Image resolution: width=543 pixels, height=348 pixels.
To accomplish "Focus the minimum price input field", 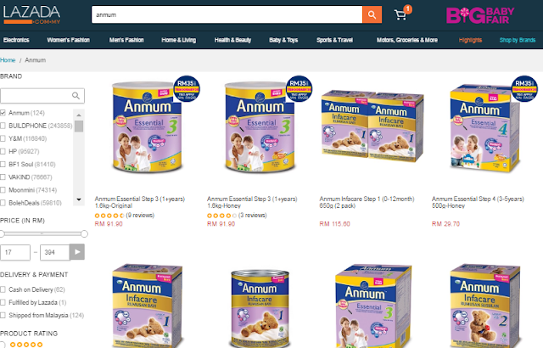I will point(15,252).
